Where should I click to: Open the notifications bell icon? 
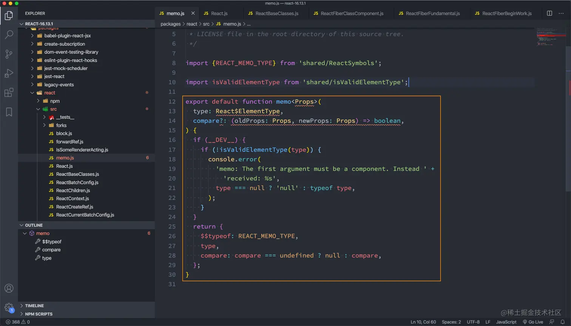coord(562,322)
